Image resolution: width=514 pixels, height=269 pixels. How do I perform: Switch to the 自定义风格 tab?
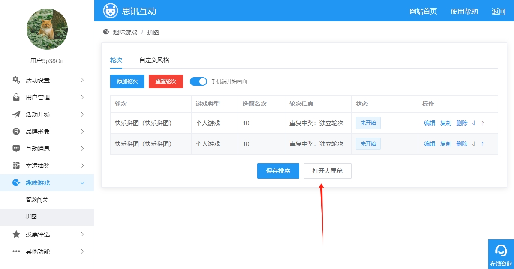tap(154, 60)
